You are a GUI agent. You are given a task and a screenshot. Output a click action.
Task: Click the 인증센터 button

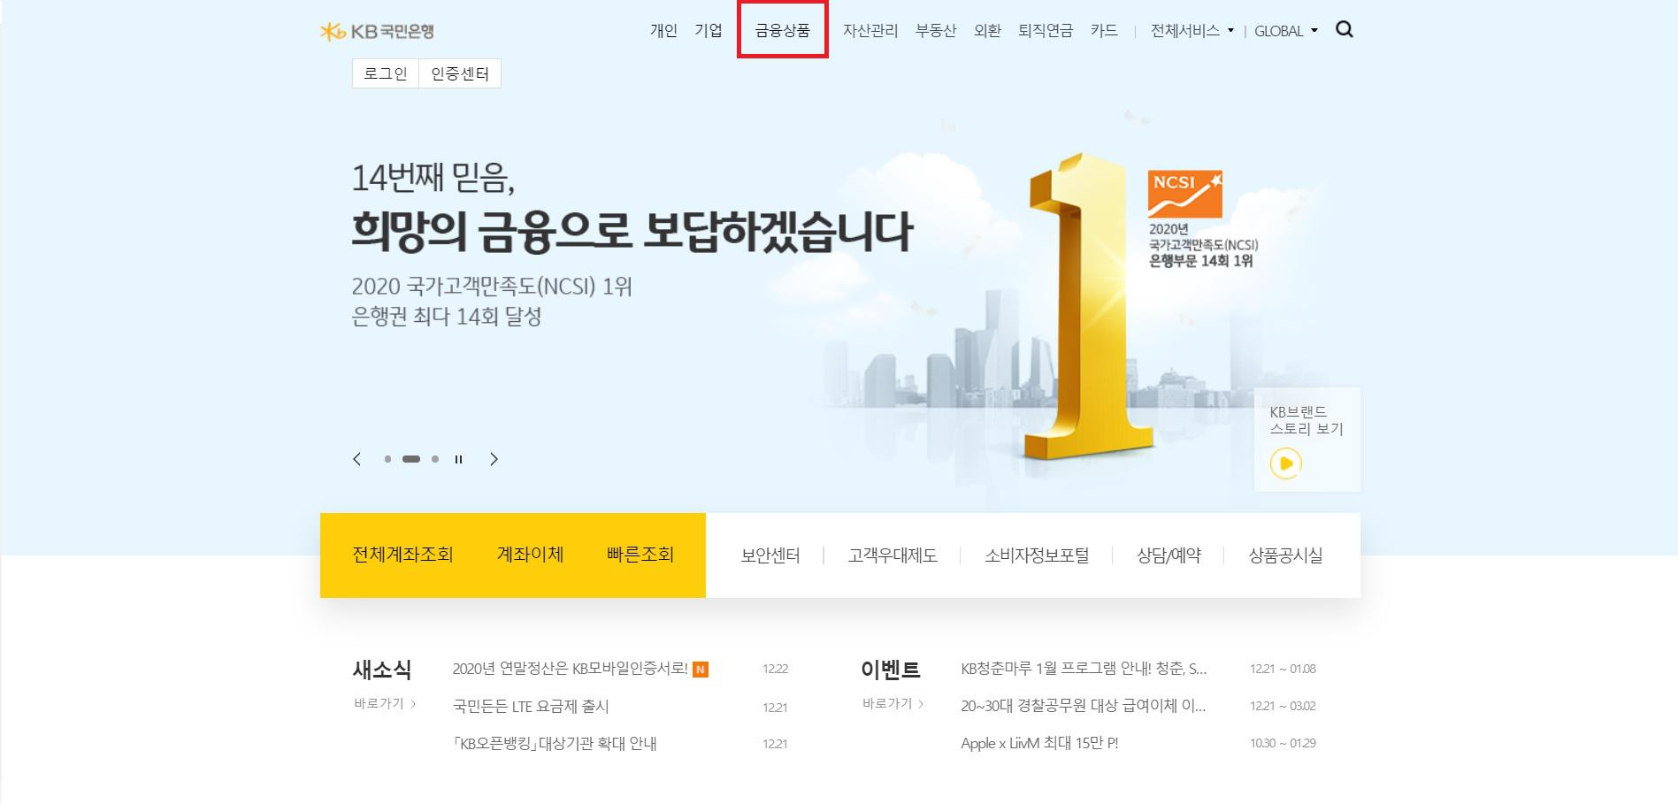460,73
